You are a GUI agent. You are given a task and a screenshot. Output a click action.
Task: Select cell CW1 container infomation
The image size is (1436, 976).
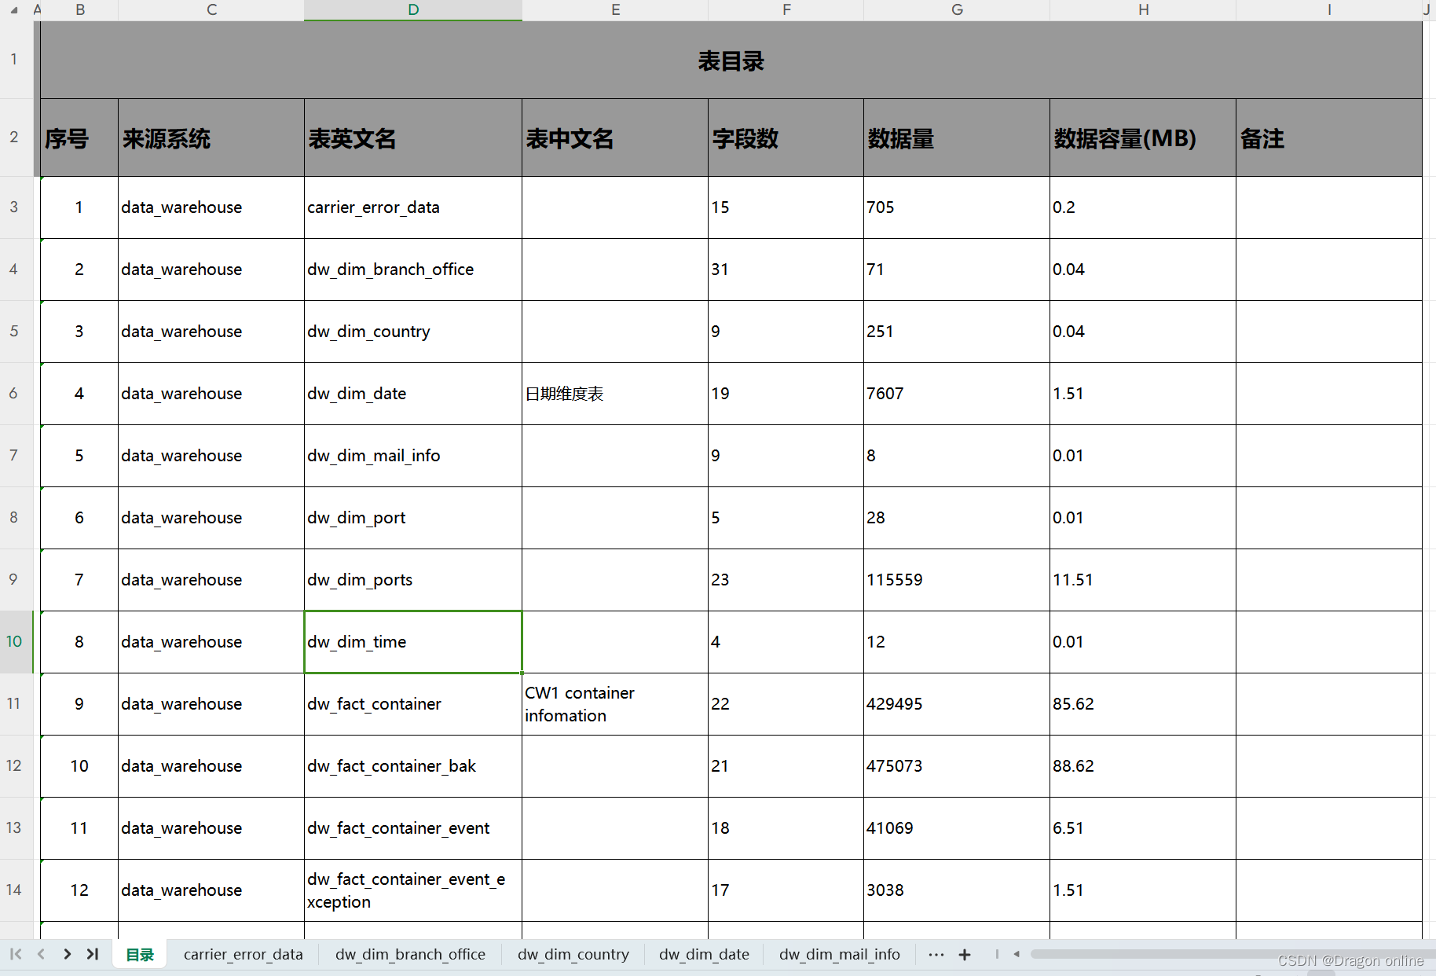point(615,704)
